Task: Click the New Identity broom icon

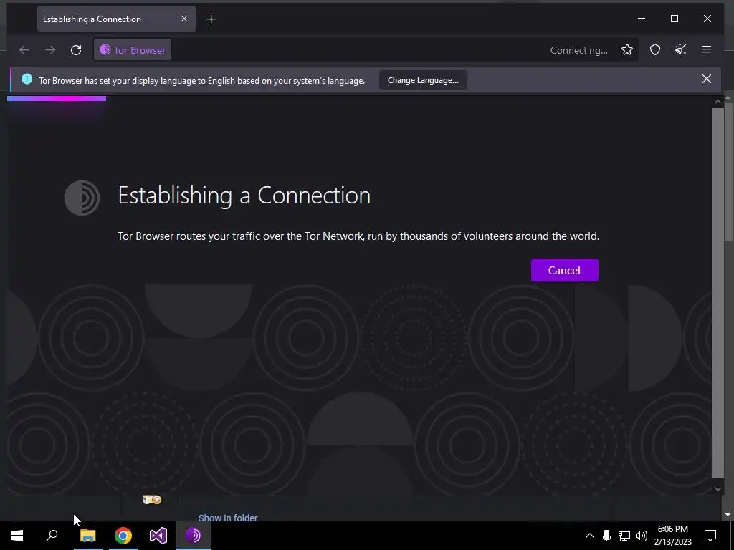Action: (681, 50)
